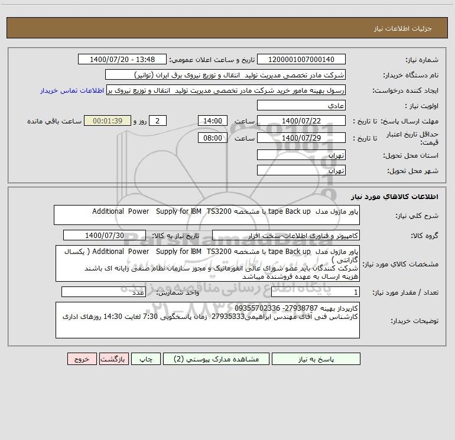Click the label 'تعداد / مقدار مورد نیاز:'
This screenshot has height=440, width=455.
[x=405, y=293]
